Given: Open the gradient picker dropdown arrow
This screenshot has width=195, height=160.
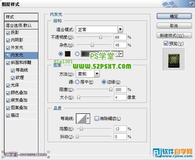Looking at the screenshot, I should coord(121,54).
